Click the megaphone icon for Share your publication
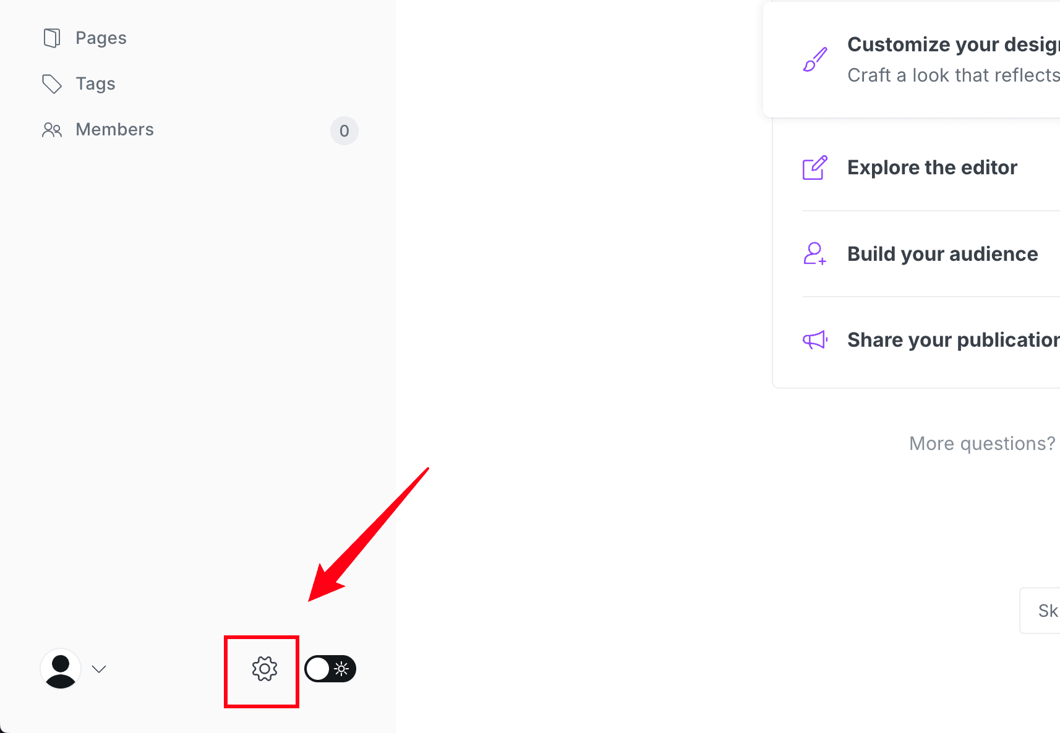Image resolution: width=1060 pixels, height=733 pixels. [x=814, y=339]
